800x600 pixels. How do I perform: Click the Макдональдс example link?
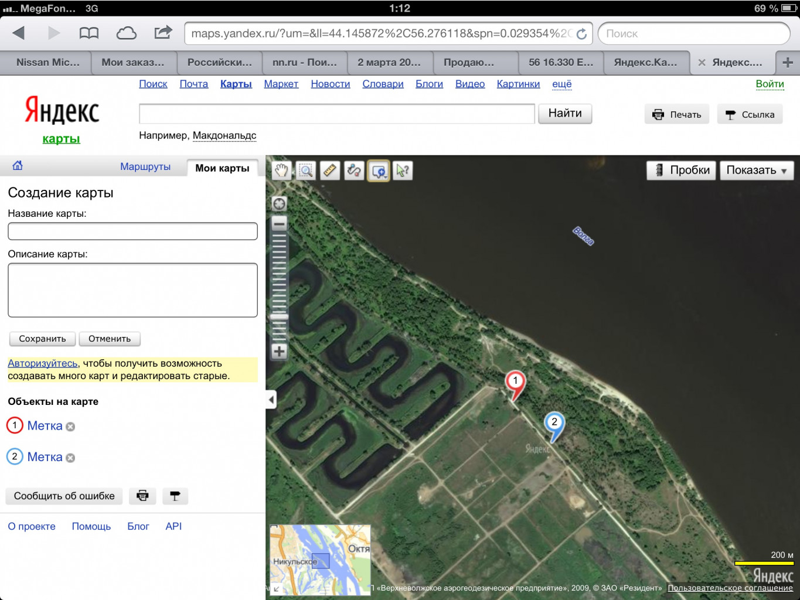tap(224, 135)
